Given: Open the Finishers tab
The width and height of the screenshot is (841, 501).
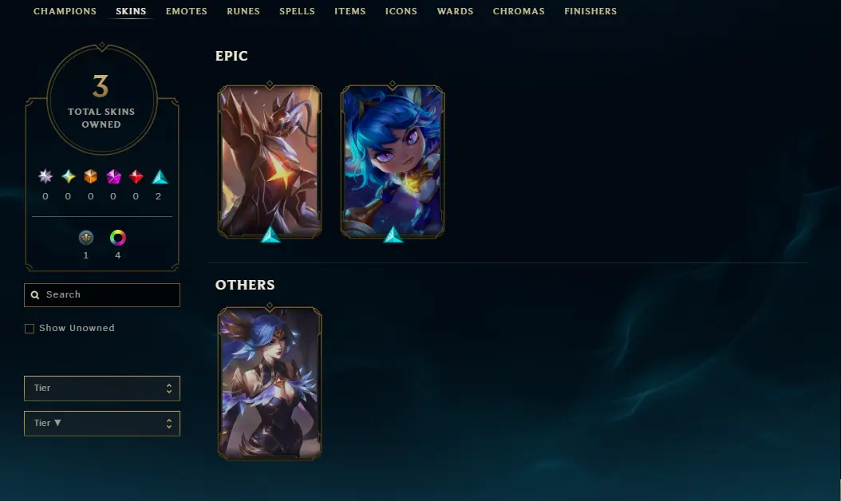Looking at the screenshot, I should (590, 11).
